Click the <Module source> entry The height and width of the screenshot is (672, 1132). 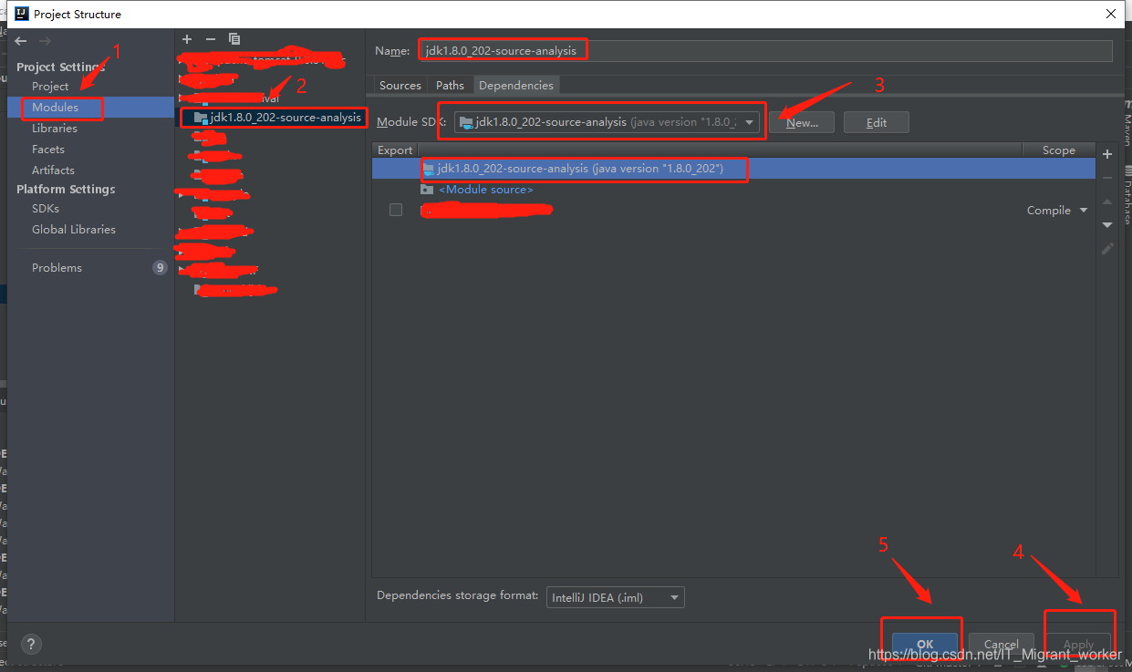click(x=485, y=190)
